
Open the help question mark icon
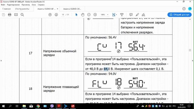click(184, 9)
